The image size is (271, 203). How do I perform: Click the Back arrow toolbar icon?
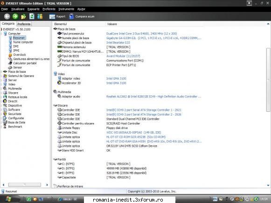point(7,16)
